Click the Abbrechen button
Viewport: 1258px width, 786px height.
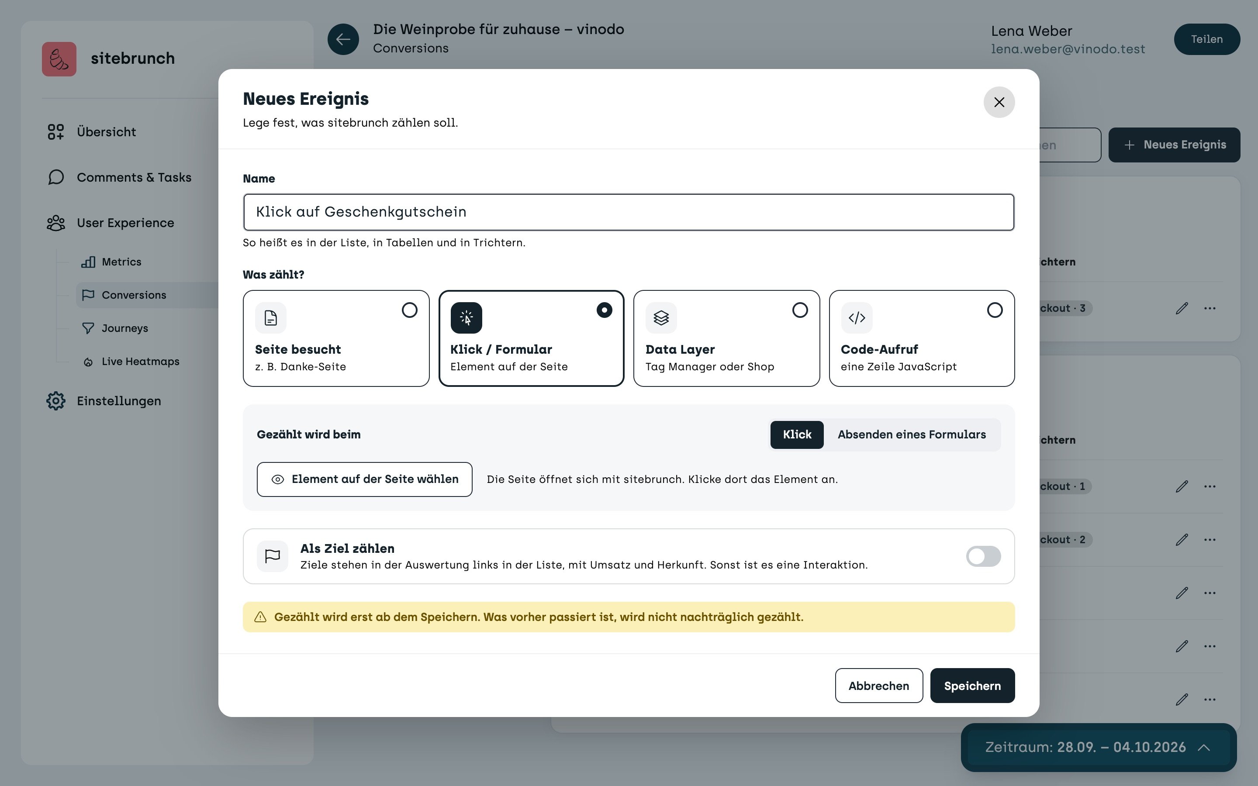(878, 686)
